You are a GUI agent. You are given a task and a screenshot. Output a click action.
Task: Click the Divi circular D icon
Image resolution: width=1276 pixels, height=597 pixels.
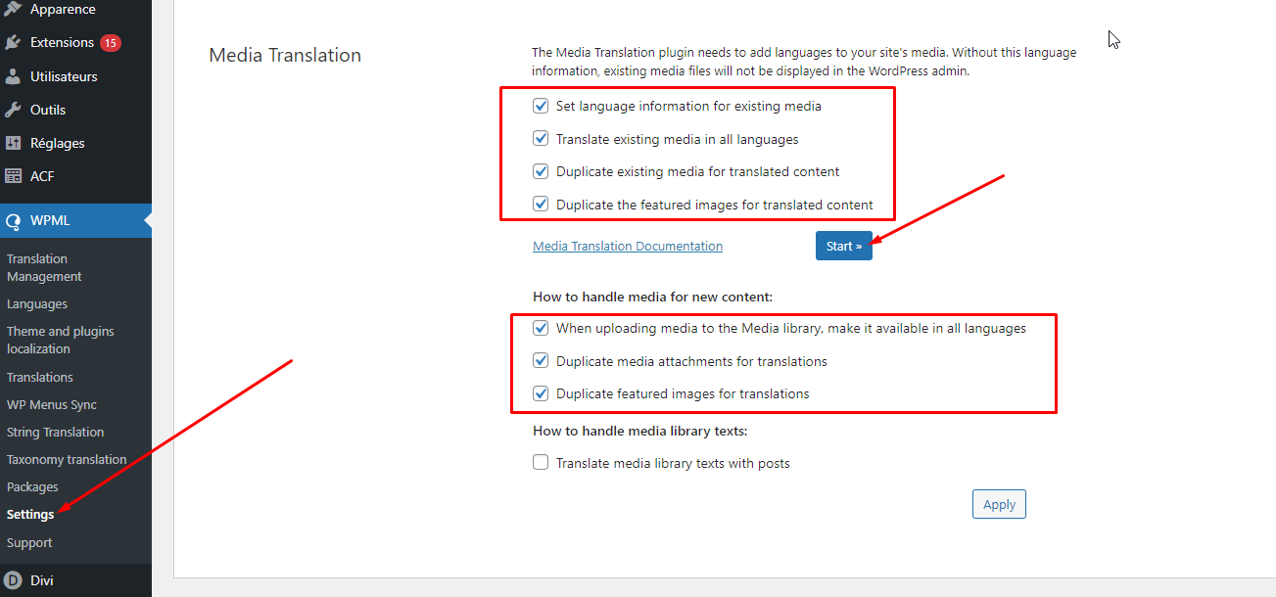[13, 580]
